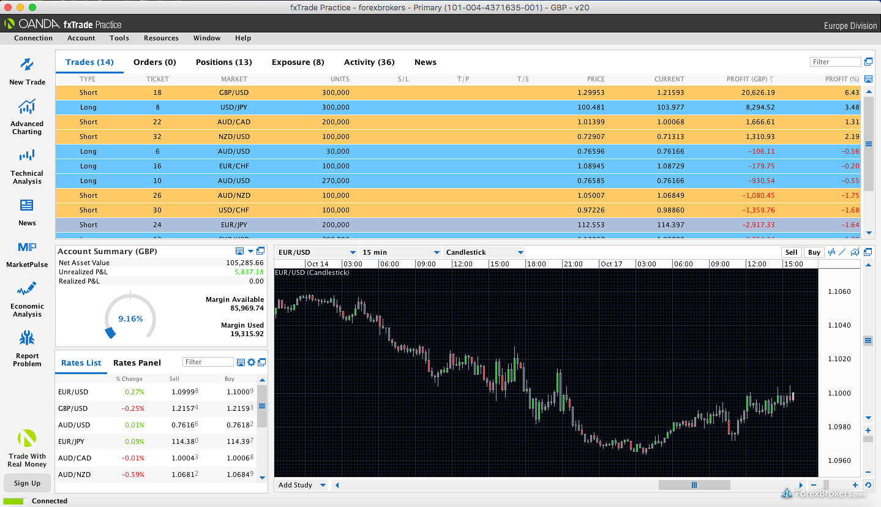The image size is (881, 507).
Task: Open the Connection menu
Action: 34,38
